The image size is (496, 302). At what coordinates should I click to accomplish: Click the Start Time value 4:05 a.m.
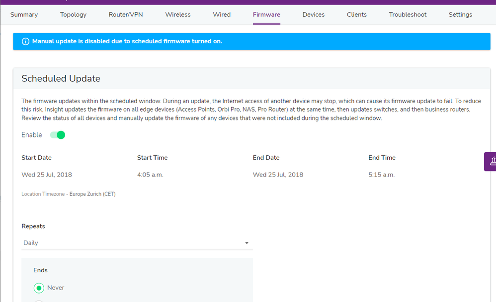[x=150, y=175]
